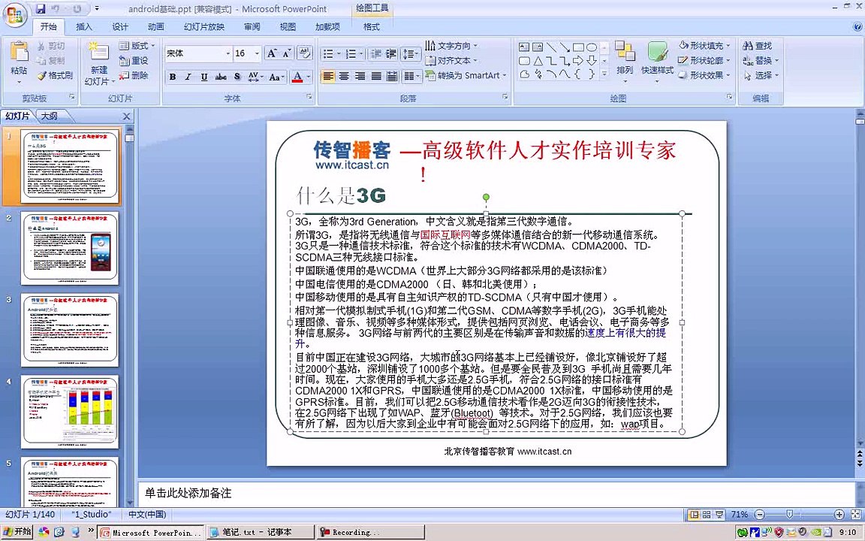The width and height of the screenshot is (865, 541).
Task: Open 快速样式 quick styles gallery
Action: click(657, 62)
